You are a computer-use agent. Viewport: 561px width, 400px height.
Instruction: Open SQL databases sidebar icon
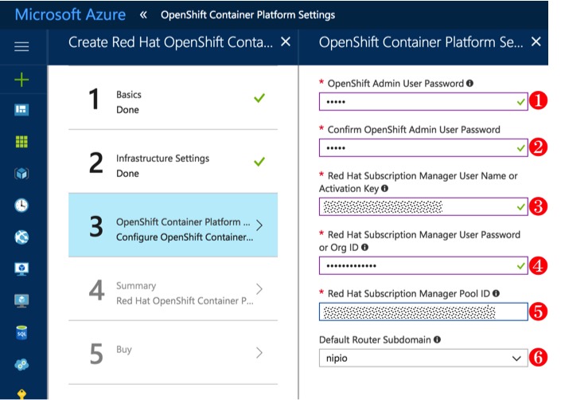pos(21,332)
